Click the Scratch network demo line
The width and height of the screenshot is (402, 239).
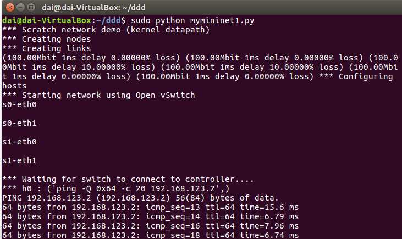[106, 30]
